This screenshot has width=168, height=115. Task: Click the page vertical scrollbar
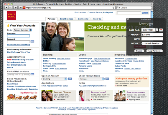152,63
